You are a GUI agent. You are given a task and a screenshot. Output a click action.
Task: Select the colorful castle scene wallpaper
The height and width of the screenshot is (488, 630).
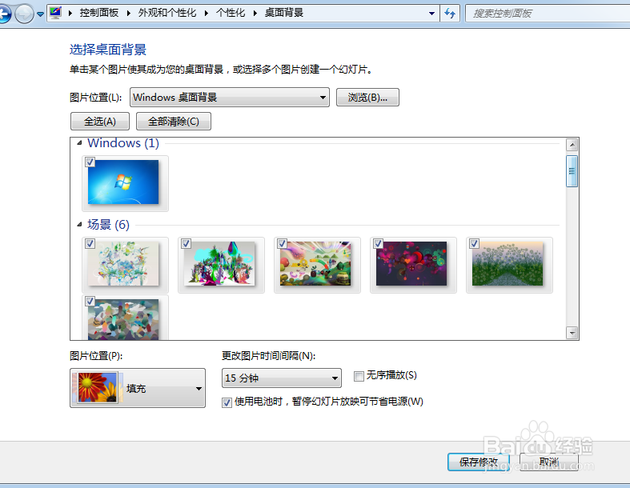click(219, 263)
